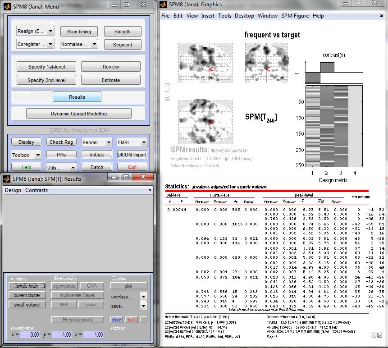Click the Smooth button
This screenshot has width=388, height=348.
(123, 32)
